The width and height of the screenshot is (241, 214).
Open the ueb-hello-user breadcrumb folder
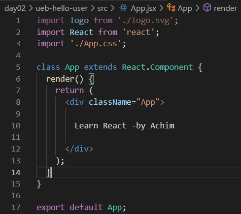click(x=62, y=8)
